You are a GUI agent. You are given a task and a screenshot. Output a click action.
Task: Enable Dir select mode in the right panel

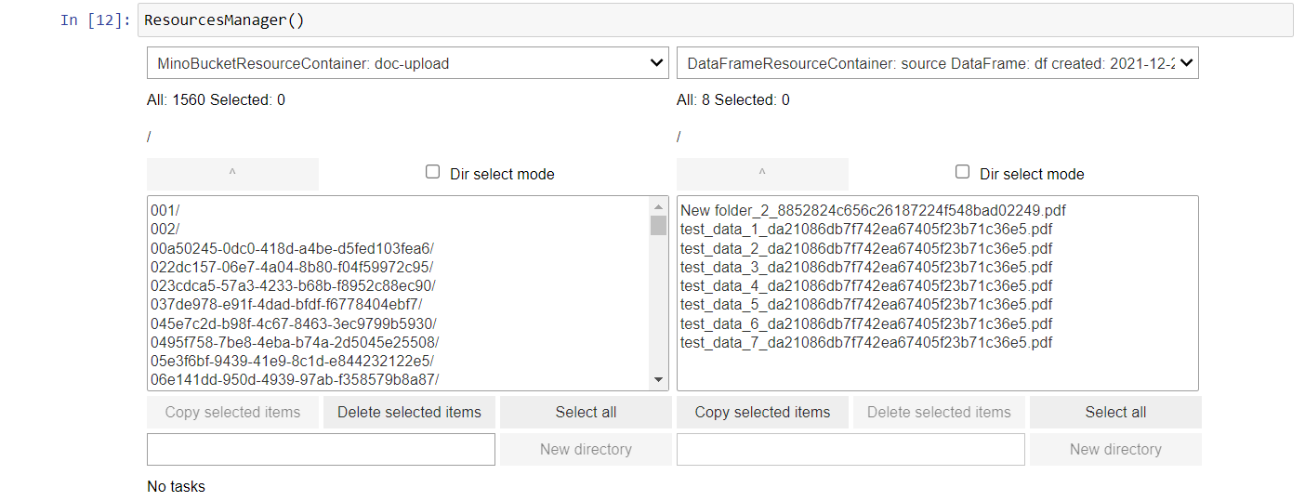pyautogui.click(x=962, y=172)
